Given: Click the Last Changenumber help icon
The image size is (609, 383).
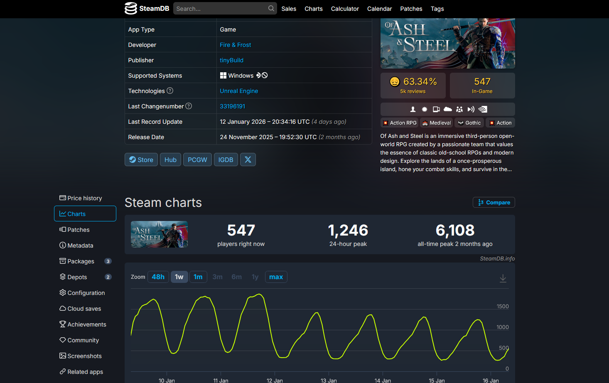Looking at the screenshot, I should coord(189,106).
